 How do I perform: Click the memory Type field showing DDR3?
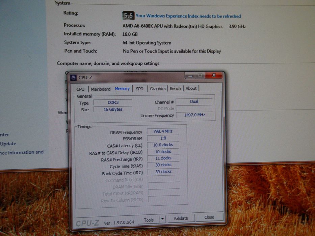113,102
